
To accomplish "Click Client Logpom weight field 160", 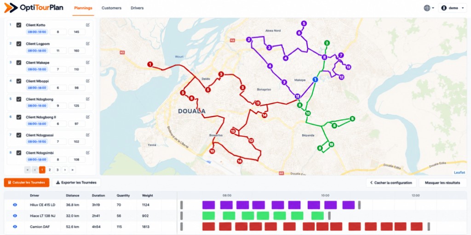I will 77,50.
